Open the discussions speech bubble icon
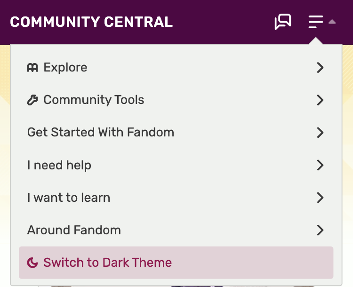Image resolution: width=353 pixels, height=287 pixels. [x=283, y=22]
